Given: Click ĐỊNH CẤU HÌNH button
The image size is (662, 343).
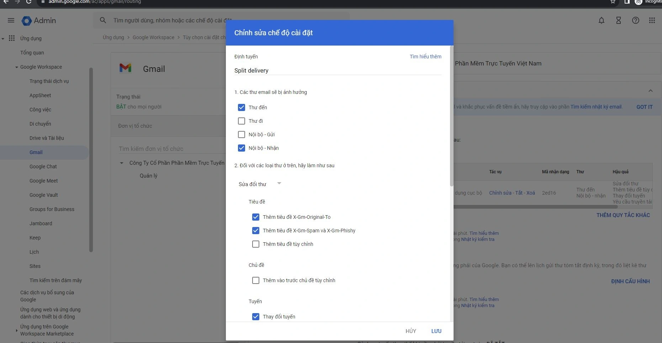Looking at the screenshot, I should 630,281.
